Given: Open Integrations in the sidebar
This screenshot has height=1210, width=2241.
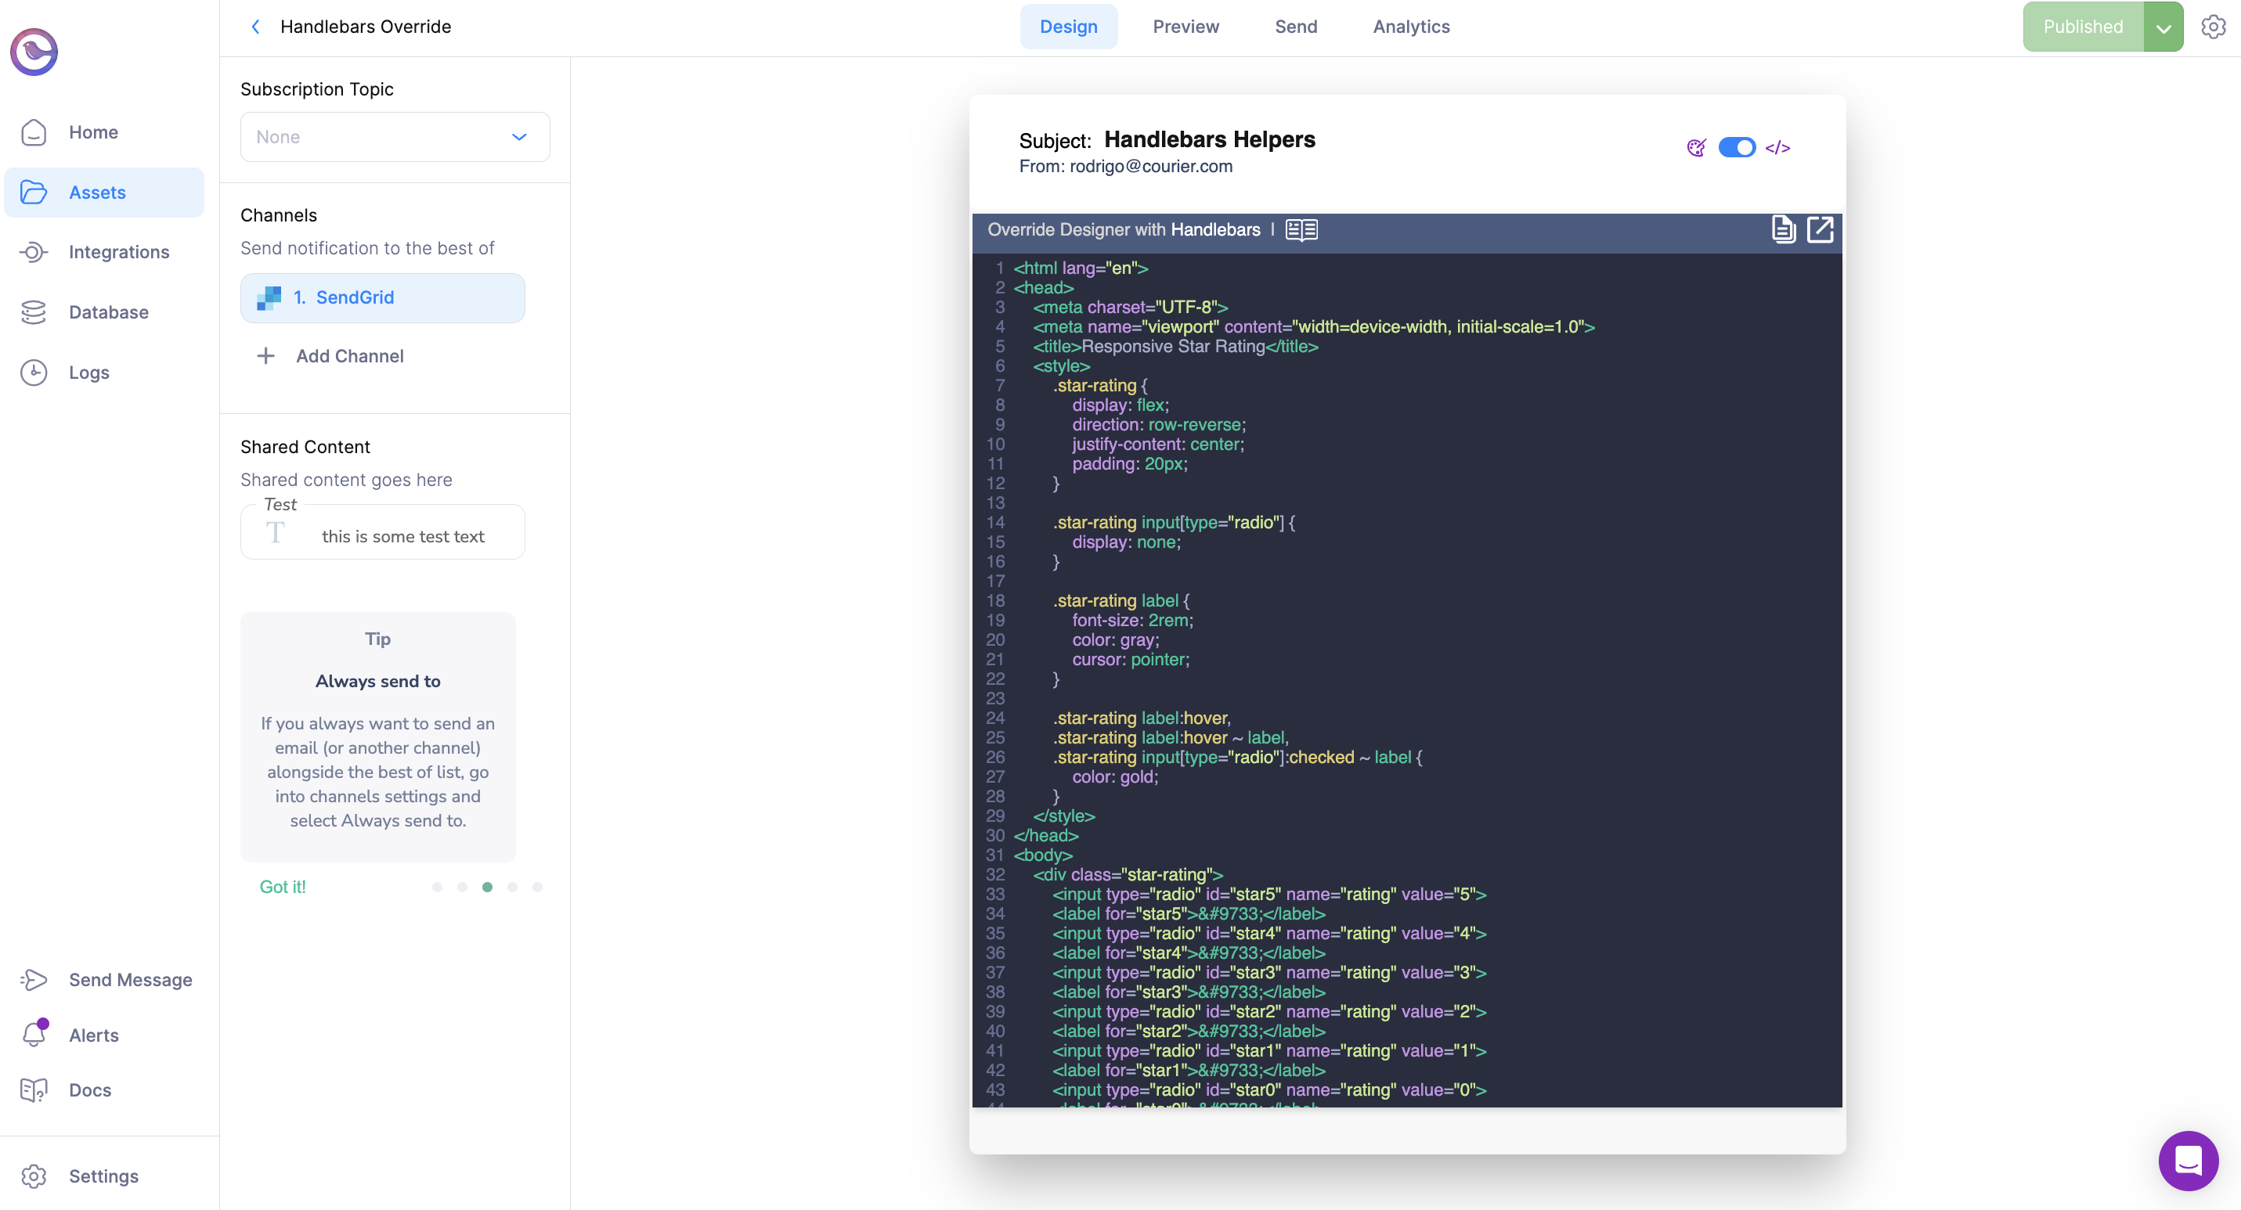Looking at the screenshot, I should [x=118, y=252].
